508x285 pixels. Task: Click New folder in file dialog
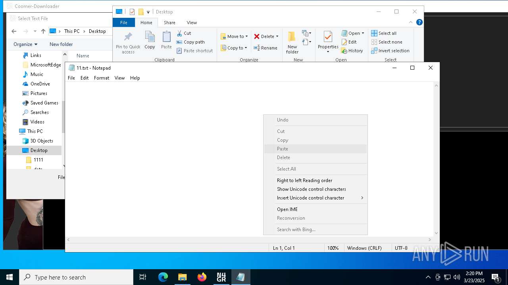[61, 44]
